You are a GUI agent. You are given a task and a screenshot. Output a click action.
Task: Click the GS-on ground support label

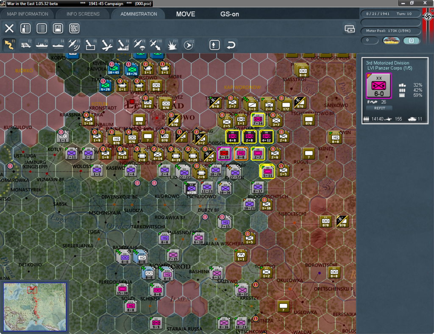(229, 14)
